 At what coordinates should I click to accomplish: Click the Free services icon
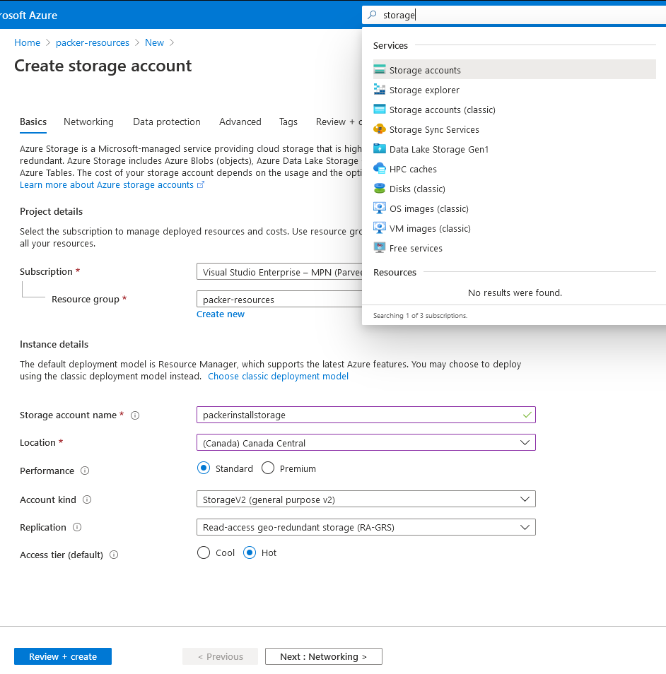pyautogui.click(x=380, y=248)
